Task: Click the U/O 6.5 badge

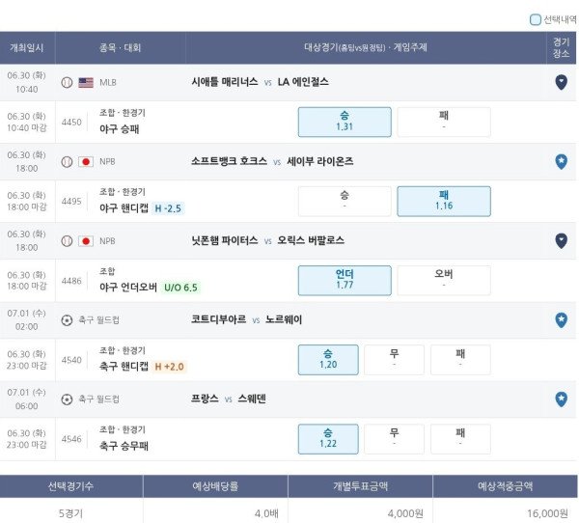Action: pyautogui.click(x=180, y=288)
